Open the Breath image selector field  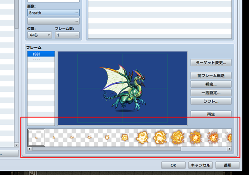(x=53, y=13)
